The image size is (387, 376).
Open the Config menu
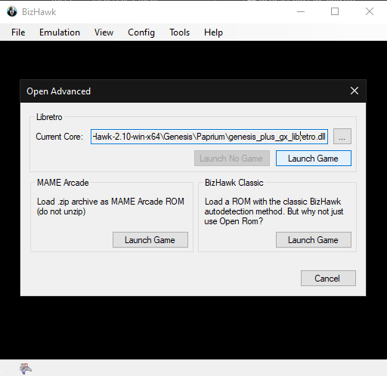tap(141, 32)
